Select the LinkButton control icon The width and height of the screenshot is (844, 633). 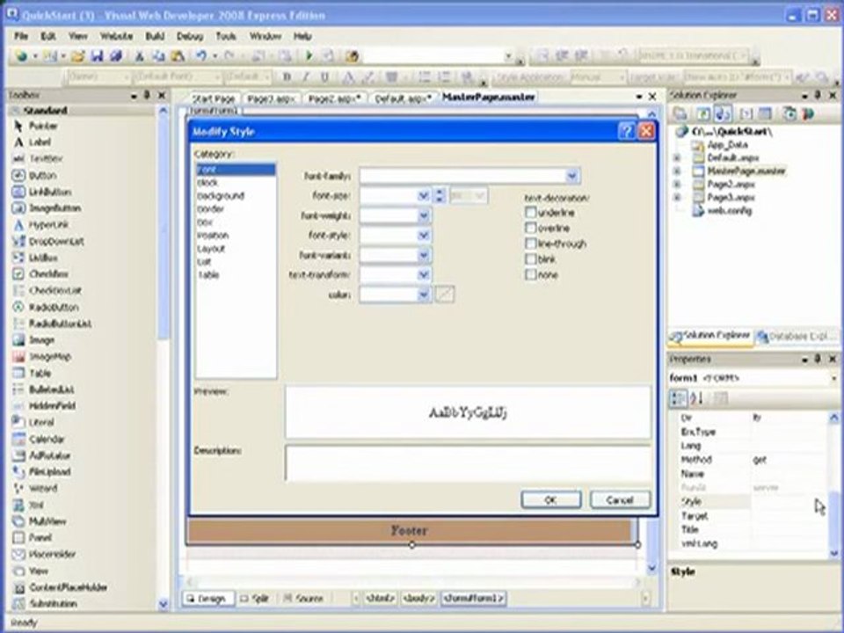pos(18,192)
